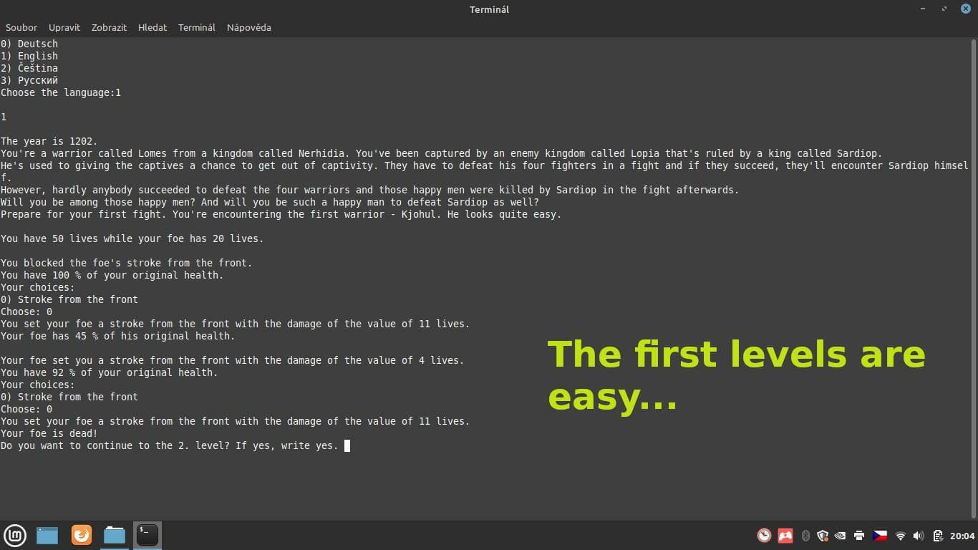Open the printer tray icon
The image size is (978, 550).
tap(859, 536)
